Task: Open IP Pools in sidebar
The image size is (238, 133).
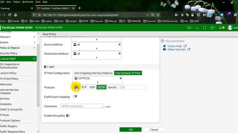Action: coord(4,115)
